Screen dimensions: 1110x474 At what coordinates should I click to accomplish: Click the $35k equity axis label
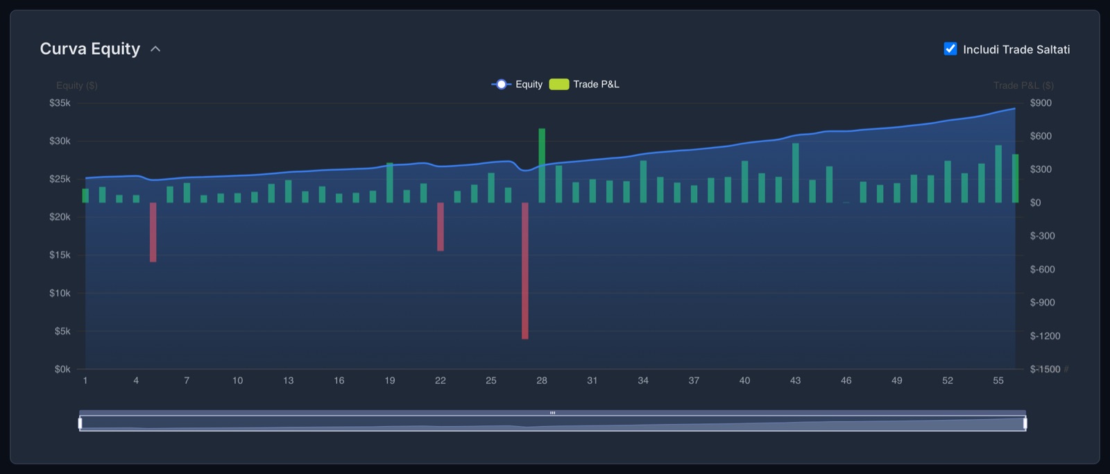pyautogui.click(x=60, y=103)
